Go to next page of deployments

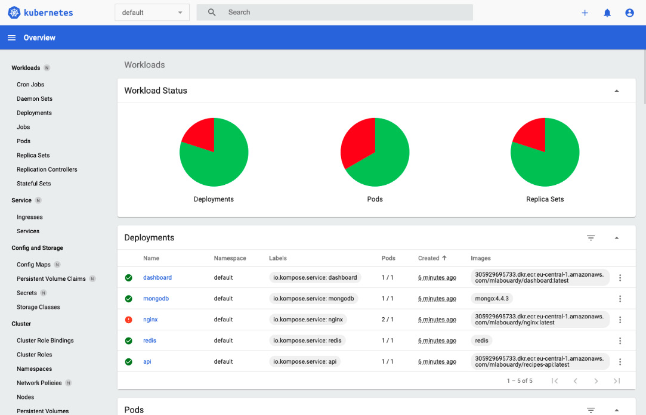[596, 381]
